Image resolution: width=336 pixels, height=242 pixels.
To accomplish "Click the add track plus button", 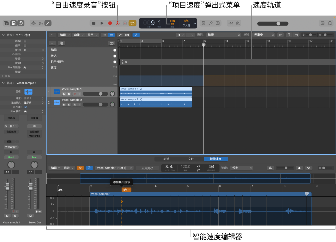I will point(52,43).
